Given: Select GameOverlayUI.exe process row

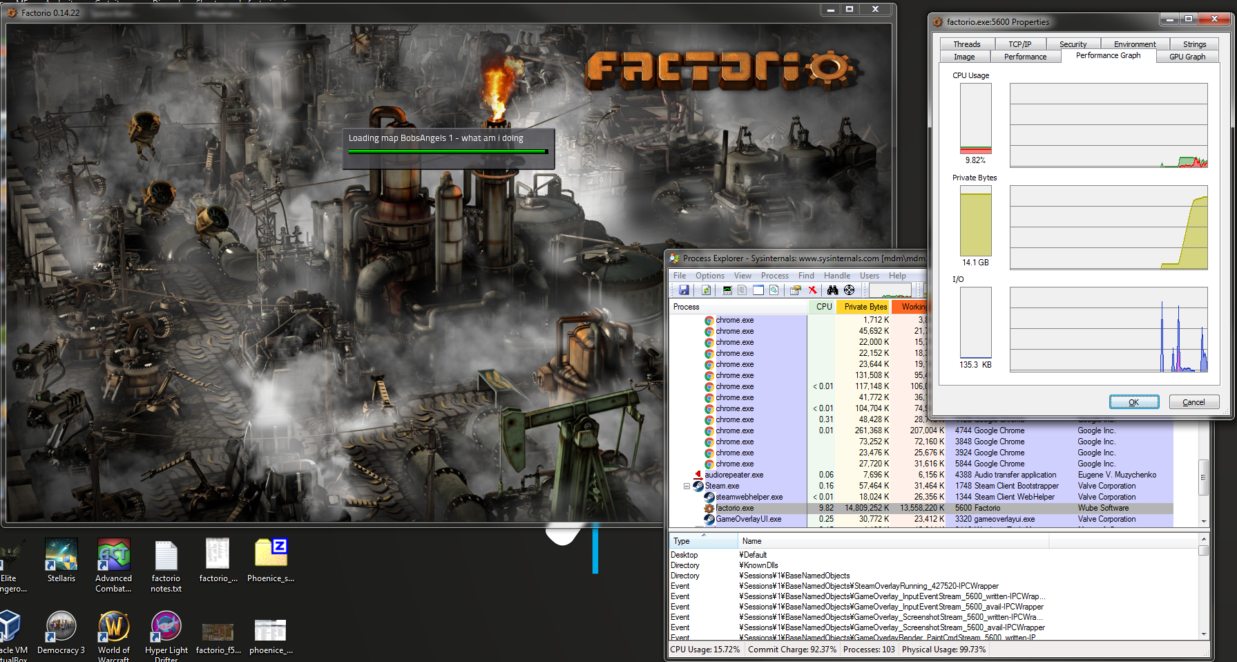Looking at the screenshot, I should click(x=921, y=519).
